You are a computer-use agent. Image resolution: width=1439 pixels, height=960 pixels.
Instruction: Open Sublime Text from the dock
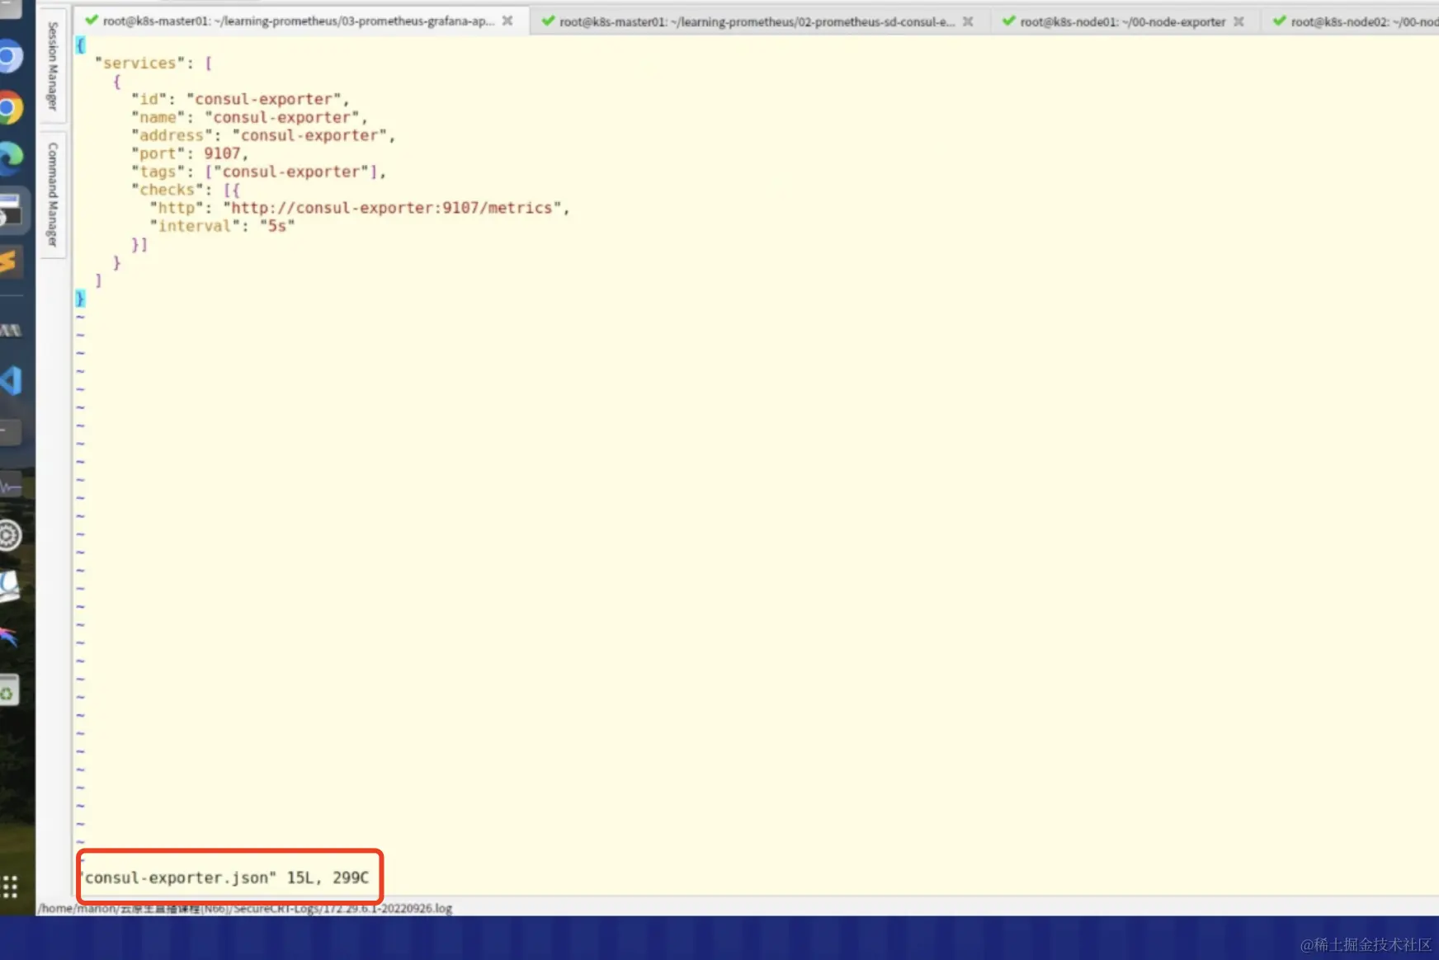pos(8,262)
